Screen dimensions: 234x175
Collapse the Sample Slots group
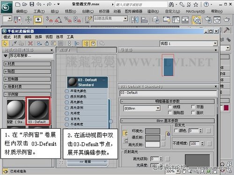tap(27, 94)
